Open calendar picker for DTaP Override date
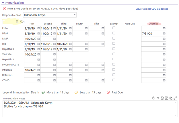 [x=164, y=34]
